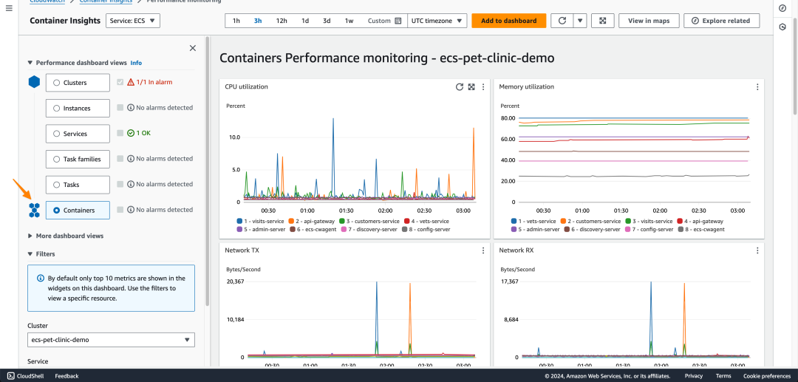
Task: Maximize the CPU utilization widget
Action: coord(471,87)
